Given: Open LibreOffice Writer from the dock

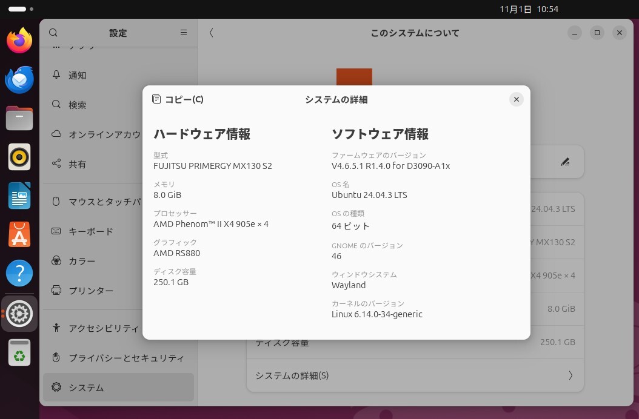Looking at the screenshot, I should 19,196.
